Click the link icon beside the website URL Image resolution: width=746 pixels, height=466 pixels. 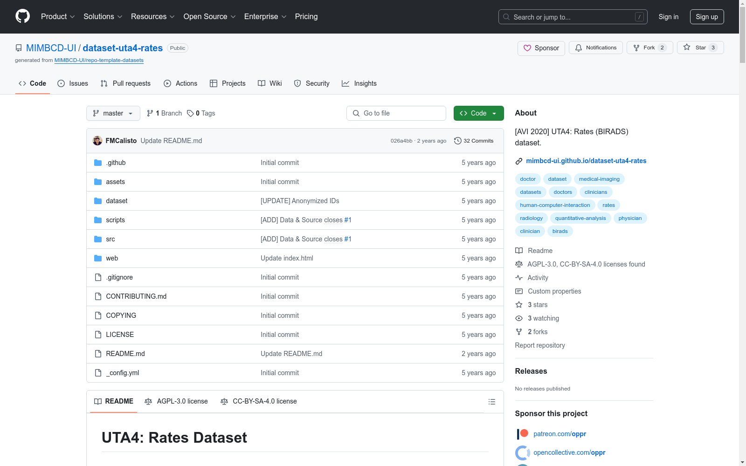pyautogui.click(x=519, y=161)
